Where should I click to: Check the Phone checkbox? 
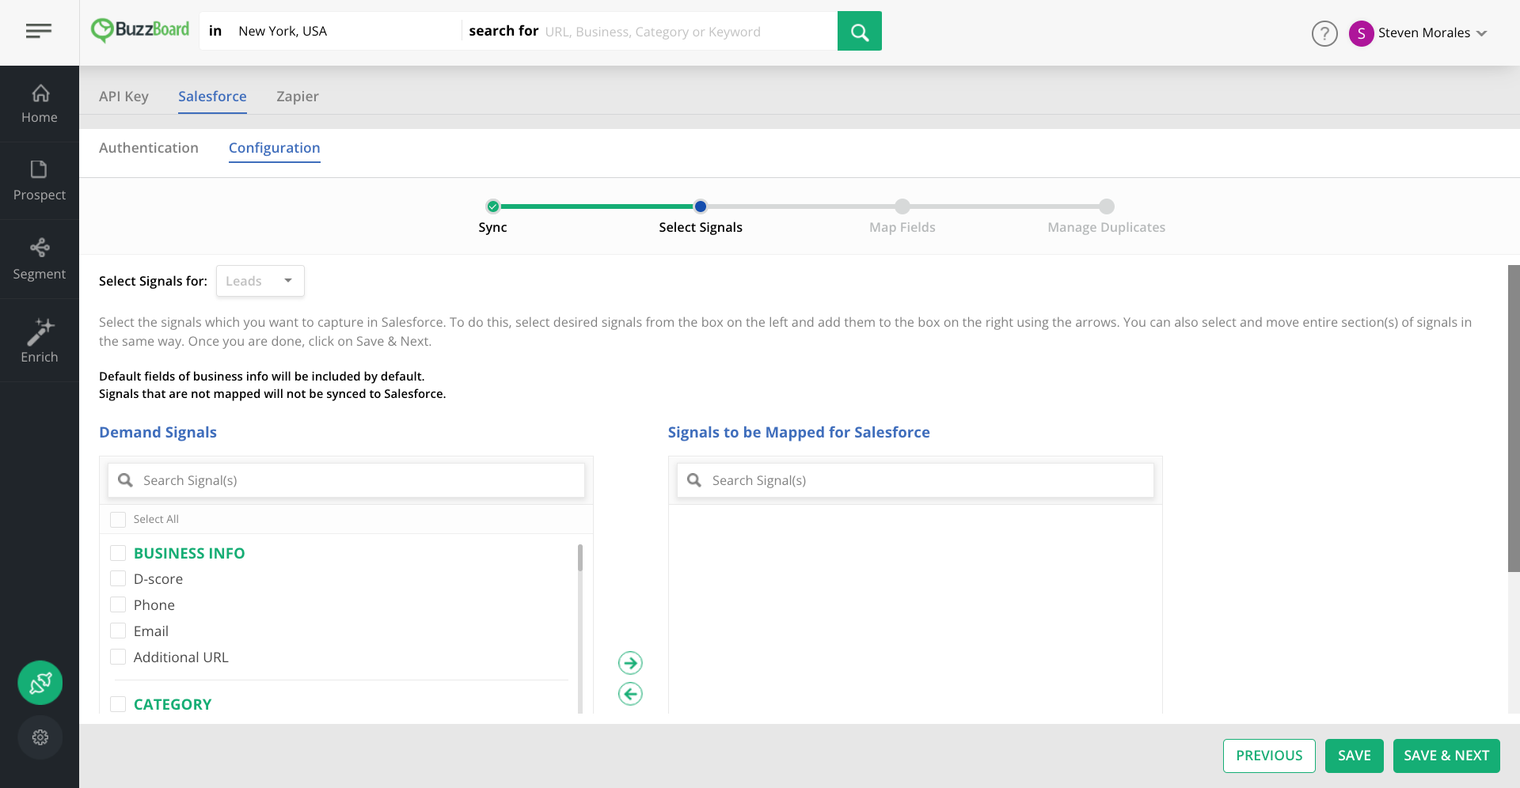[x=118, y=605]
